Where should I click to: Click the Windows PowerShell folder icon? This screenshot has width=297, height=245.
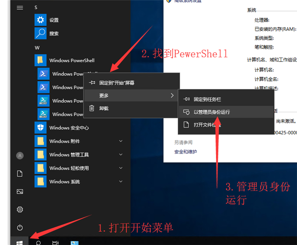click(40, 60)
